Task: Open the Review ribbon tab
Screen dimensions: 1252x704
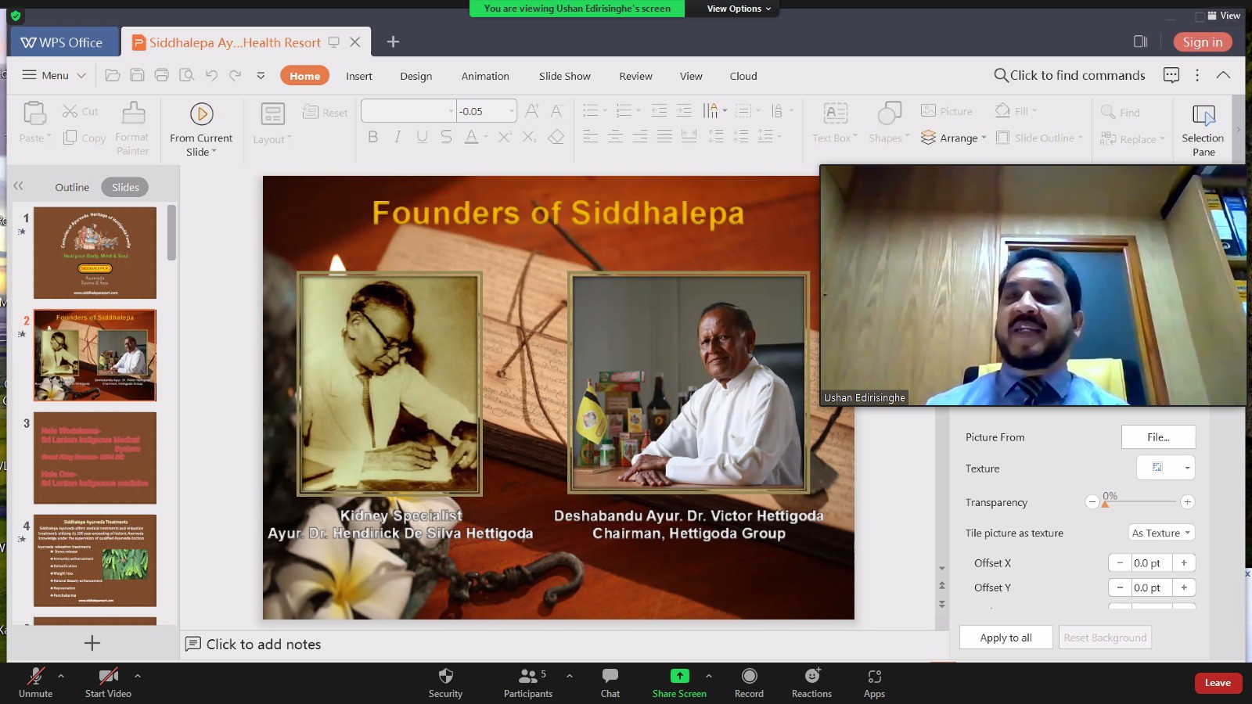Action: pos(635,76)
